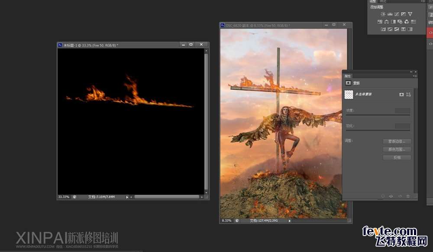This screenshot has width=433, height=252.
Task: Toggle visibility of the red-highlighted layer
Action: click(430, 32)
